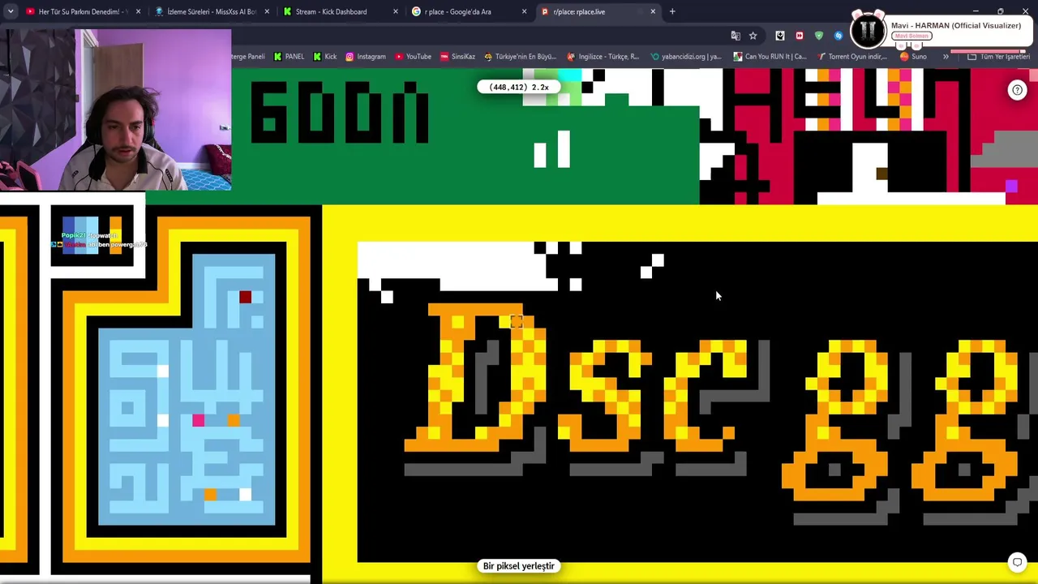Switch to 'İzleme Süreleri - MissXss AI Bot' tab
Image resolution: width=1038 pixels, height=584 pixels.
pos(211,11)
